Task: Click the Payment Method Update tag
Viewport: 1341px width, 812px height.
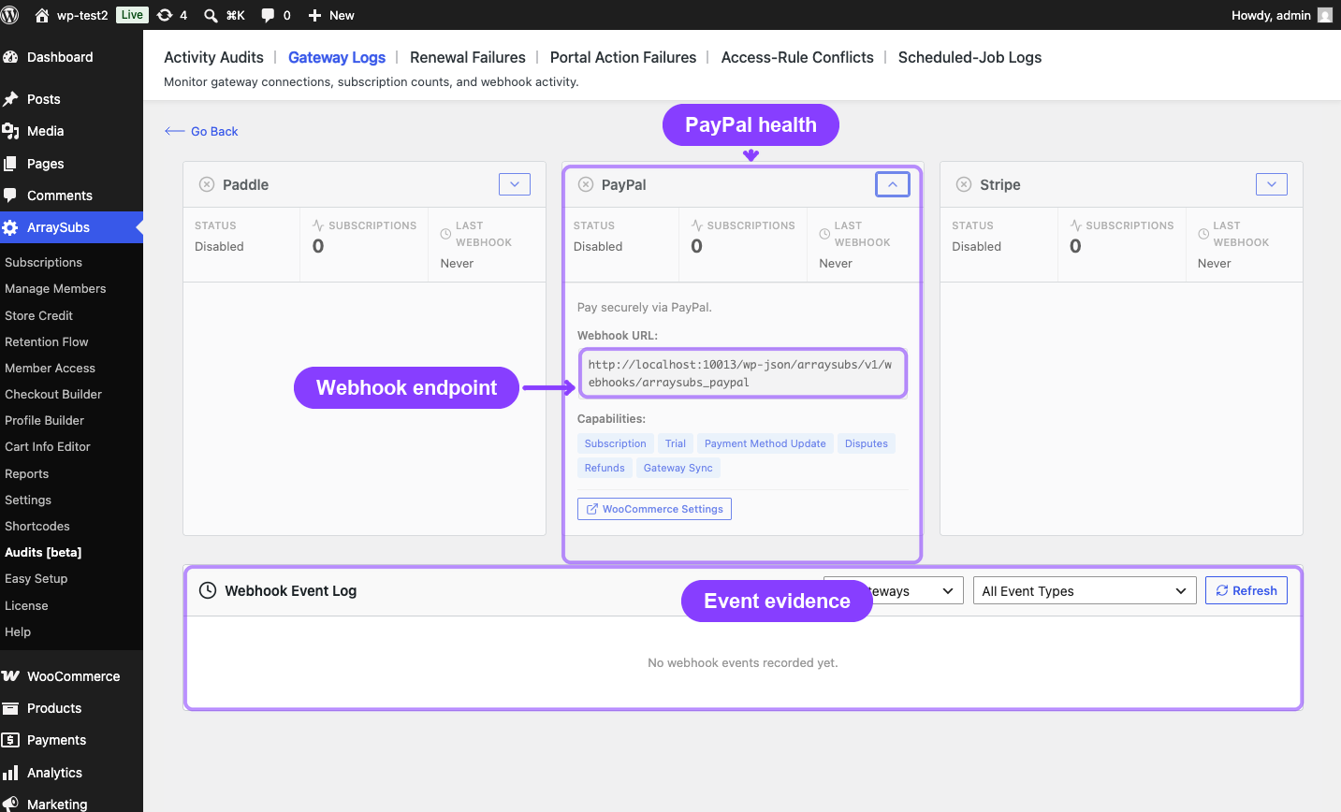Action: [x=765, y=443]
